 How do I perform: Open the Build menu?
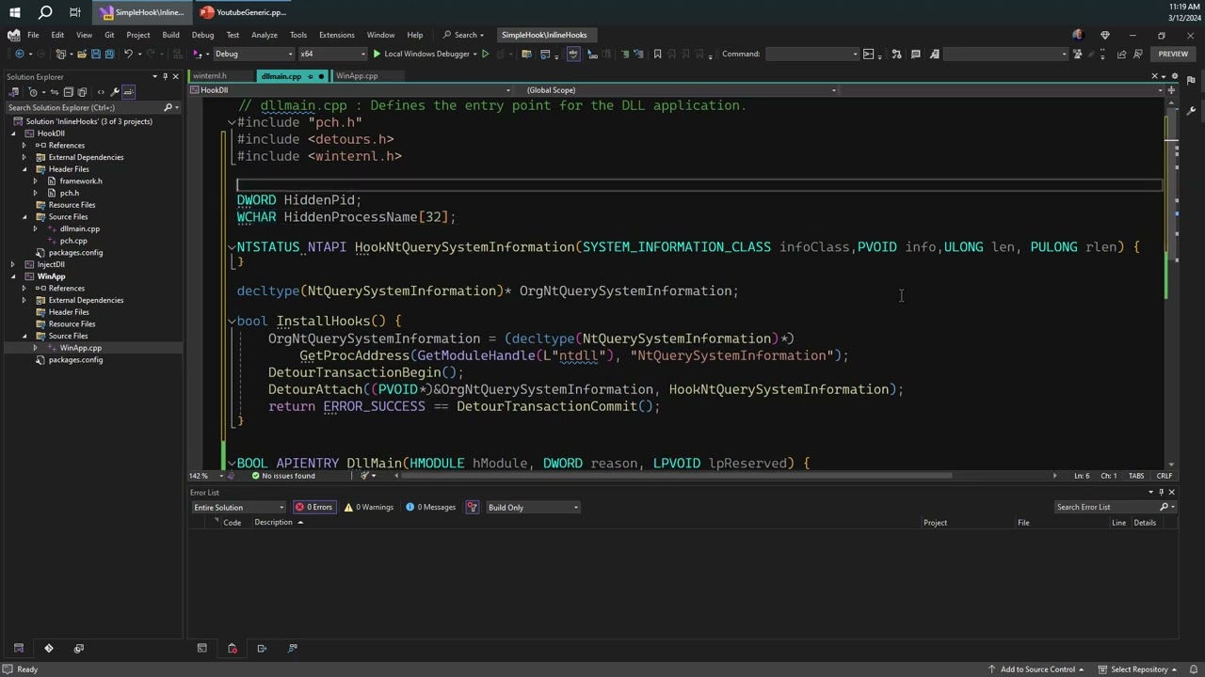[x=170, y=35]
